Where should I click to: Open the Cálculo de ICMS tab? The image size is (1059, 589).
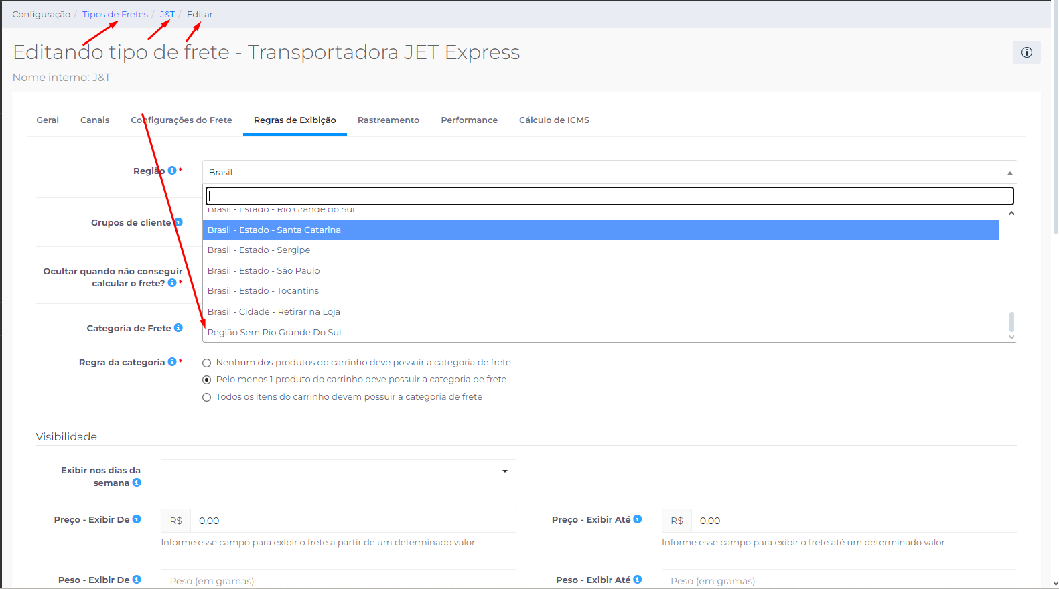tap(555, 120)
